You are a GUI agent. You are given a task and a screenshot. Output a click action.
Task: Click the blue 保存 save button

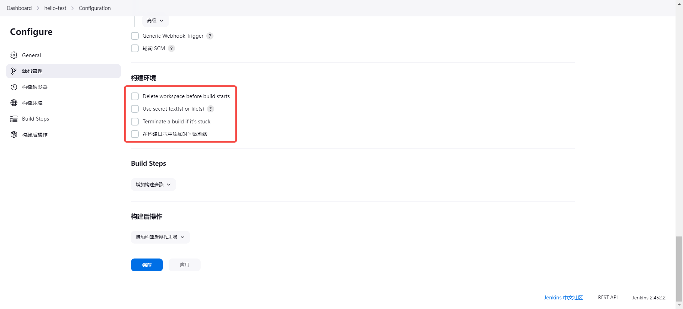tap(147, 265)
